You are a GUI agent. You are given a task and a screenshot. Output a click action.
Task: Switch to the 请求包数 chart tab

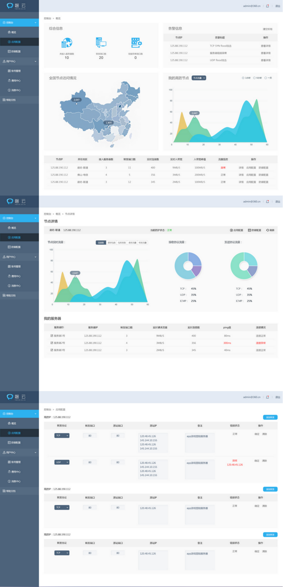tap(111, 243)
